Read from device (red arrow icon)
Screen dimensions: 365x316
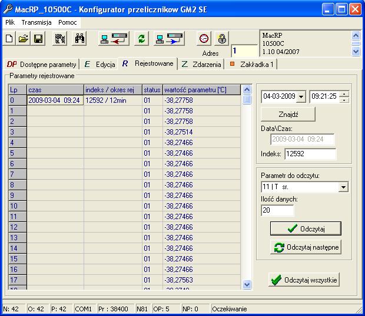114,39
